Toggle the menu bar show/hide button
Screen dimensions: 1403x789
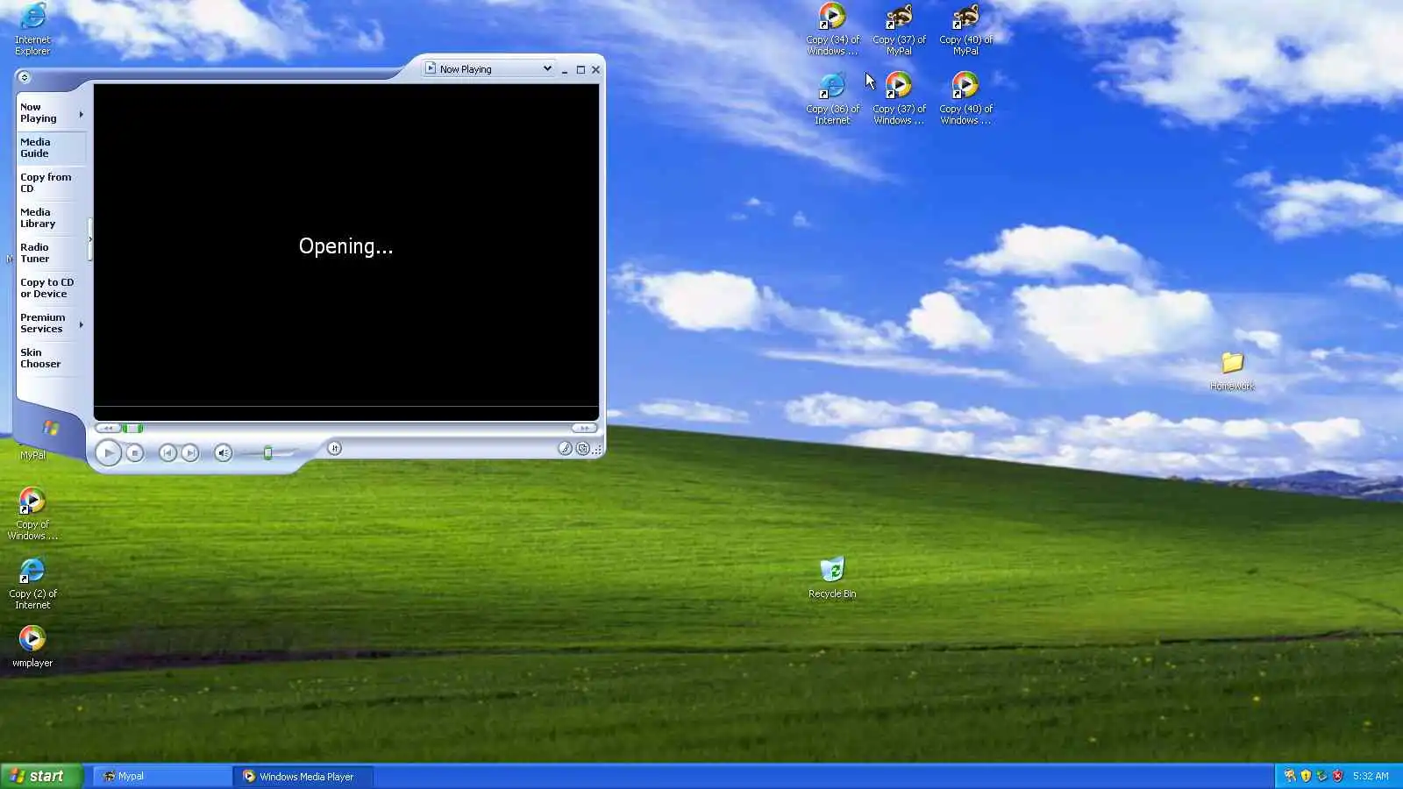click(x=24, y=77)
